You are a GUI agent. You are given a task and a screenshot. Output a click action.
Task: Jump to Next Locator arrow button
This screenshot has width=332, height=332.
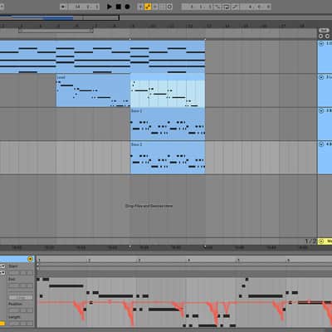click(x=327, y=36)
